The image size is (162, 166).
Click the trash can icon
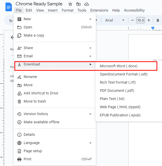pos(19,102)
